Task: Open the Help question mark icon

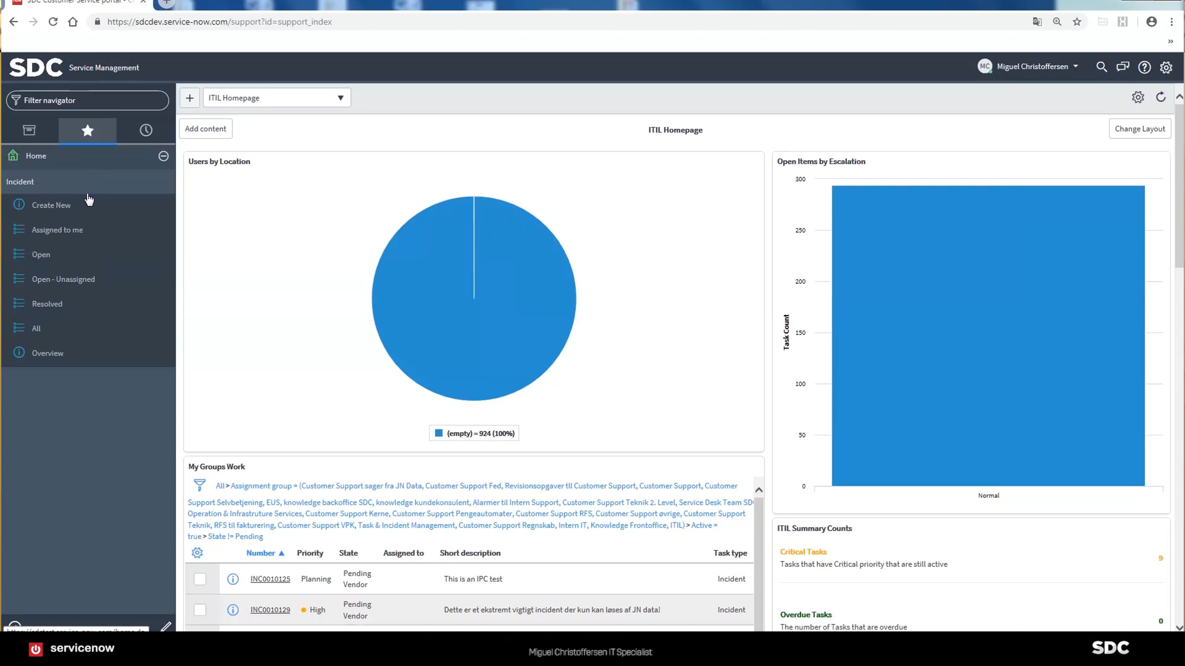Action: 1144,67
